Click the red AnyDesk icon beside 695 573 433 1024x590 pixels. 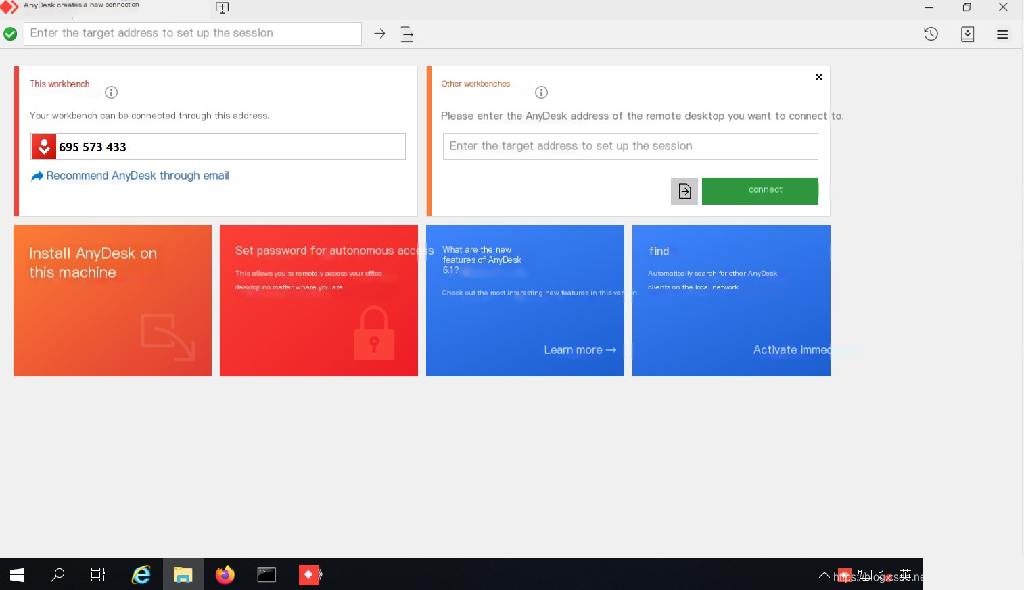click(x=44, y=147)
